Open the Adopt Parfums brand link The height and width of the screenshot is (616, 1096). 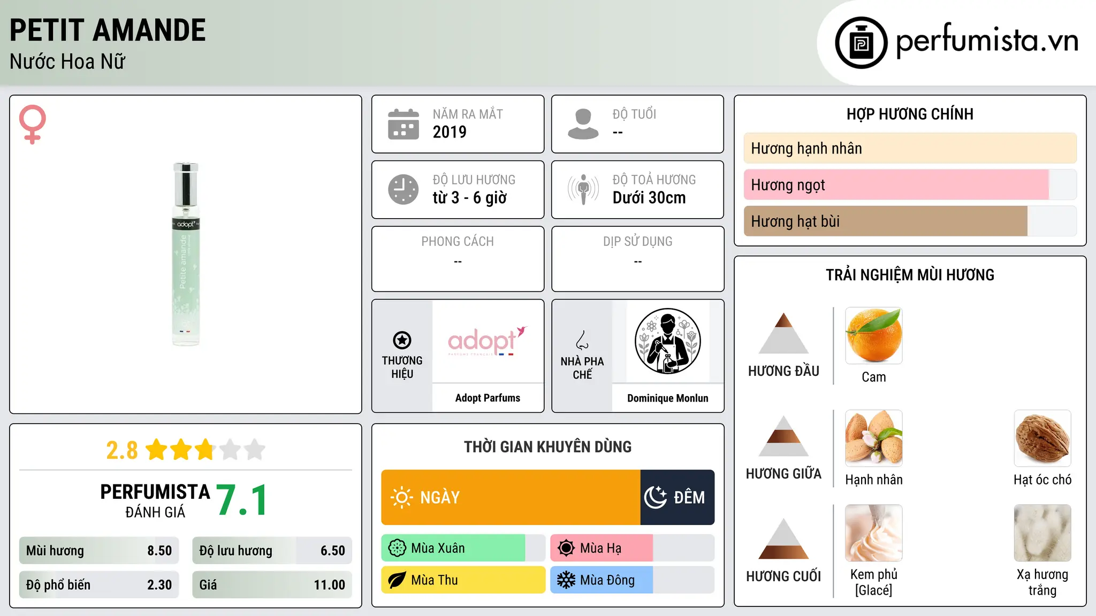pyautogui.click(x=488, y=398)
